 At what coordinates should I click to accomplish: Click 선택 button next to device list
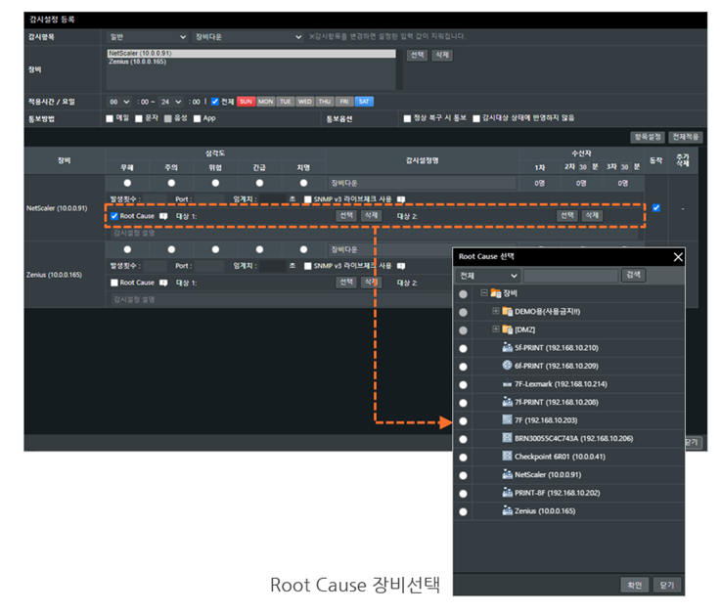pyautogui.click(x=418, y=55)
